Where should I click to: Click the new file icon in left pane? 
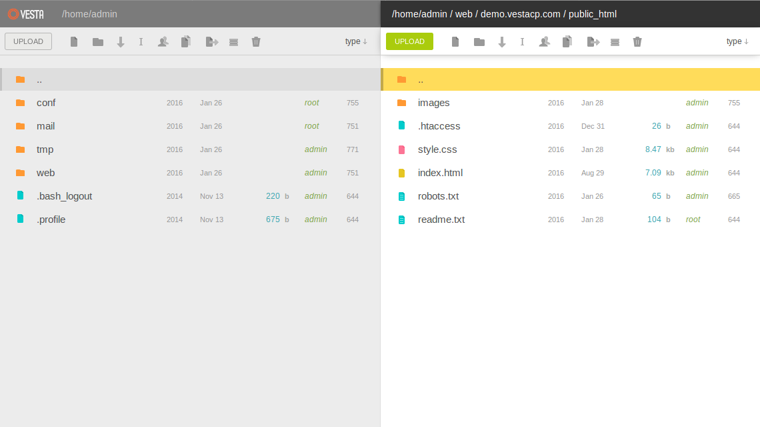pos(74,41)
